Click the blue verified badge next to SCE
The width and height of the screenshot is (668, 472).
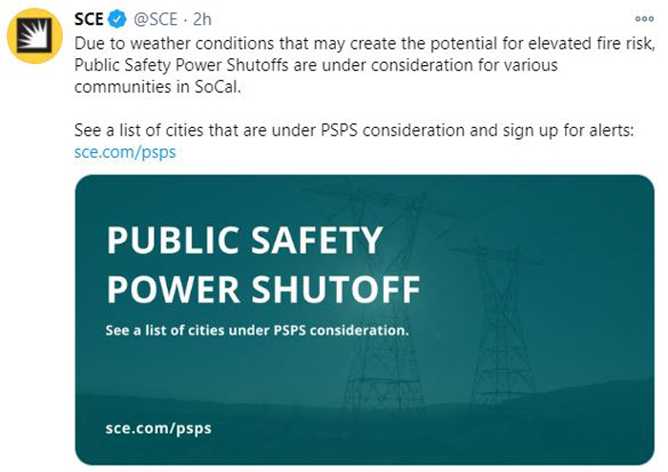point(117,19)
